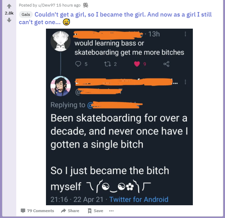Save this post with the bookmark icon
The width and height of the screenshot is (225, 218).
click(x=95, y=211)
